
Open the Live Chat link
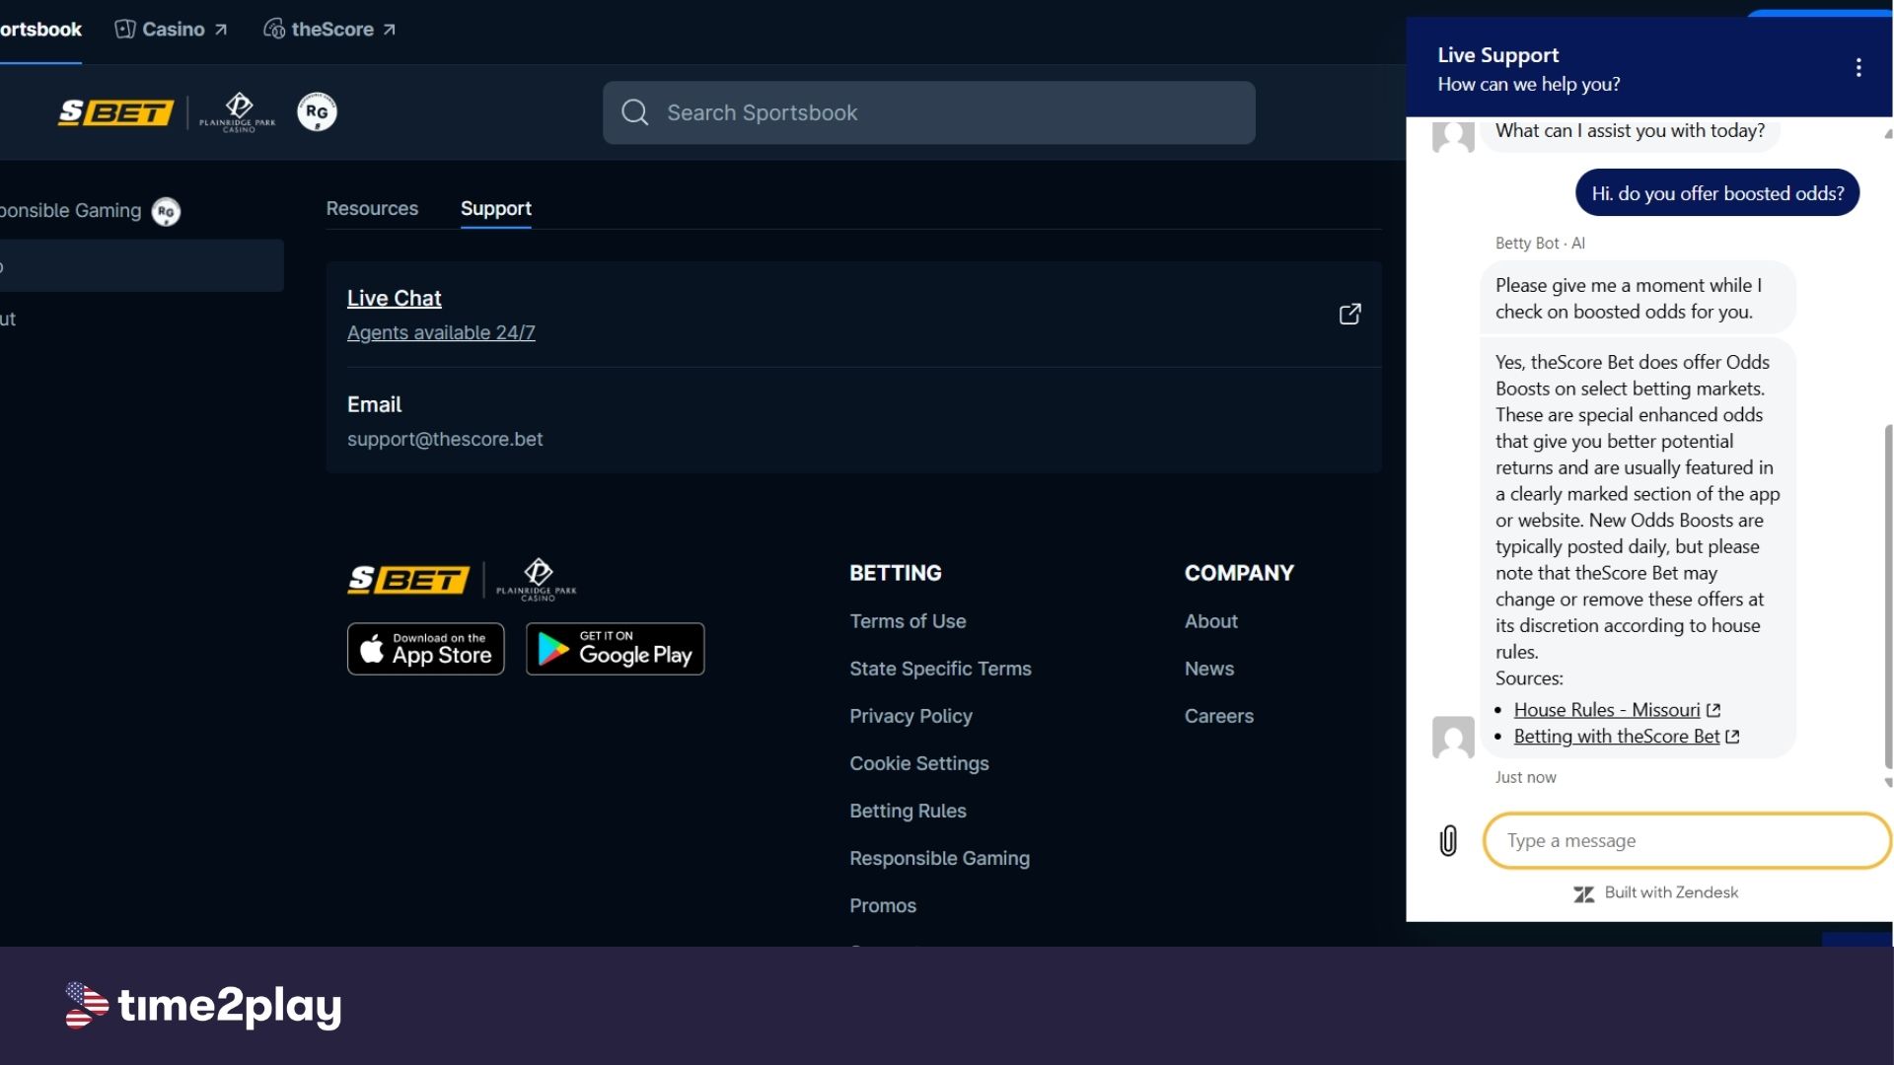click(394, 298)
